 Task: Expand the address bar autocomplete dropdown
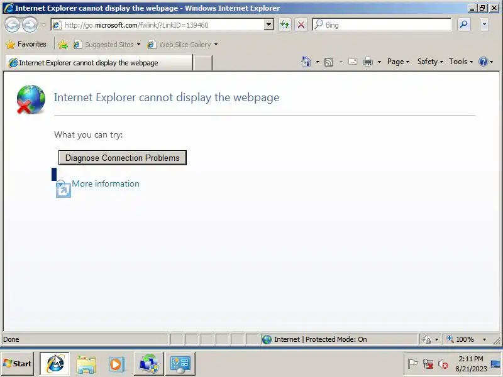tap(269, 25)
